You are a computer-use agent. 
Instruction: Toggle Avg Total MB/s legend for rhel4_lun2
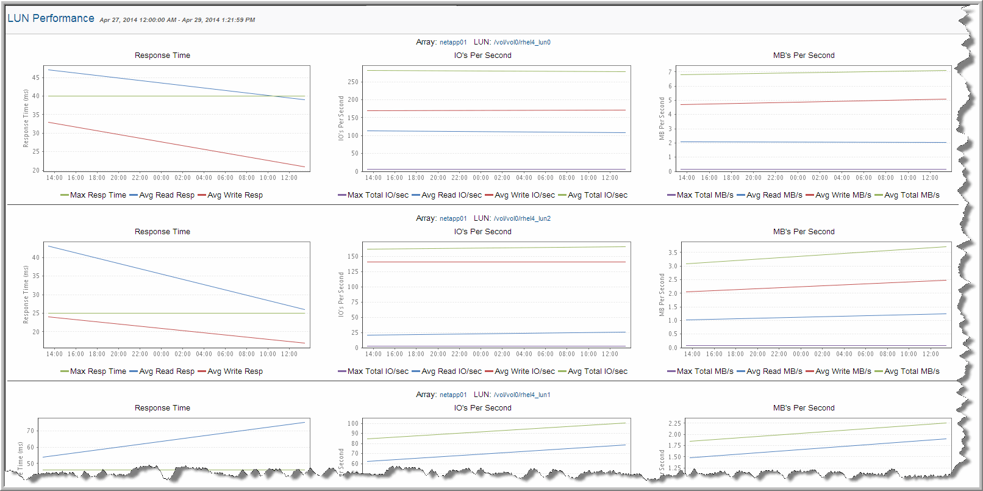click(911, 371)
